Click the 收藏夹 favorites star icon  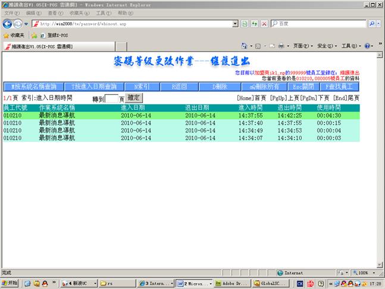[x=6, y=35]
